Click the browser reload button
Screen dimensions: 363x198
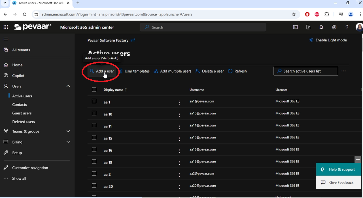25,14
